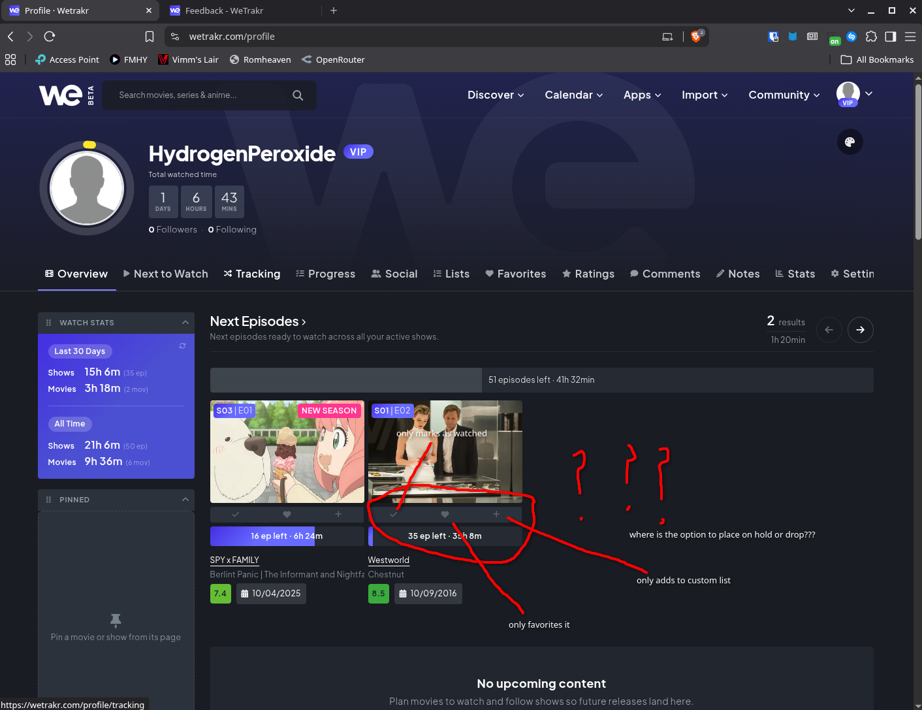Toggle the browser sidebar panel
The height and width of the screenshot is (710, 922).
[891, 37]
